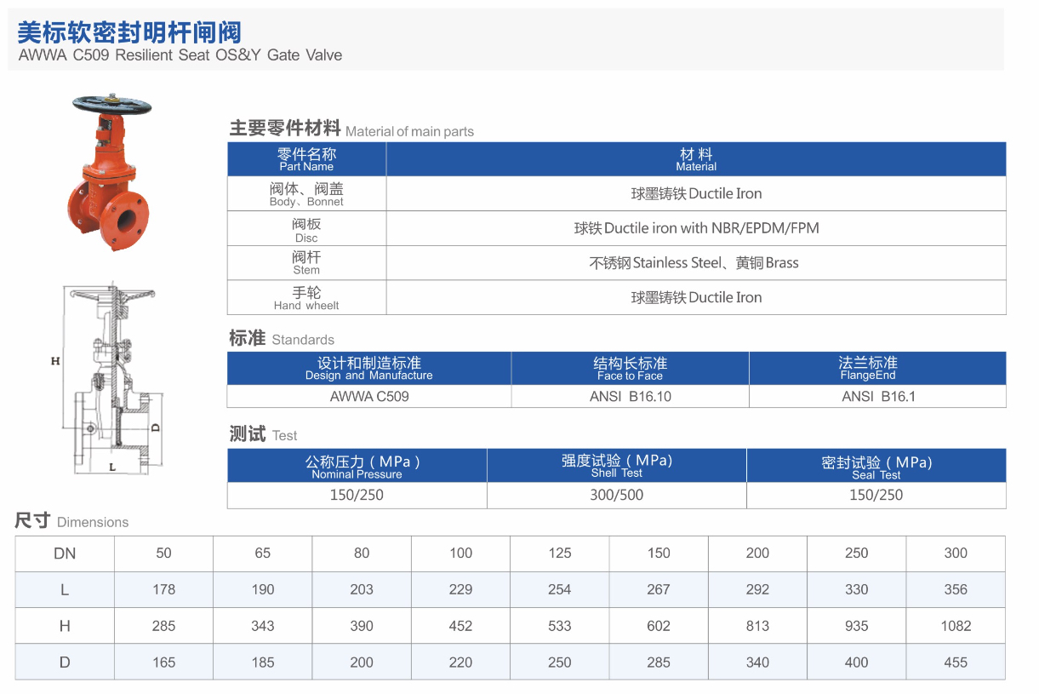Click the handwheel in the product photo
1039x694 pixels.
pyautogui.click(x=111, y=104)
